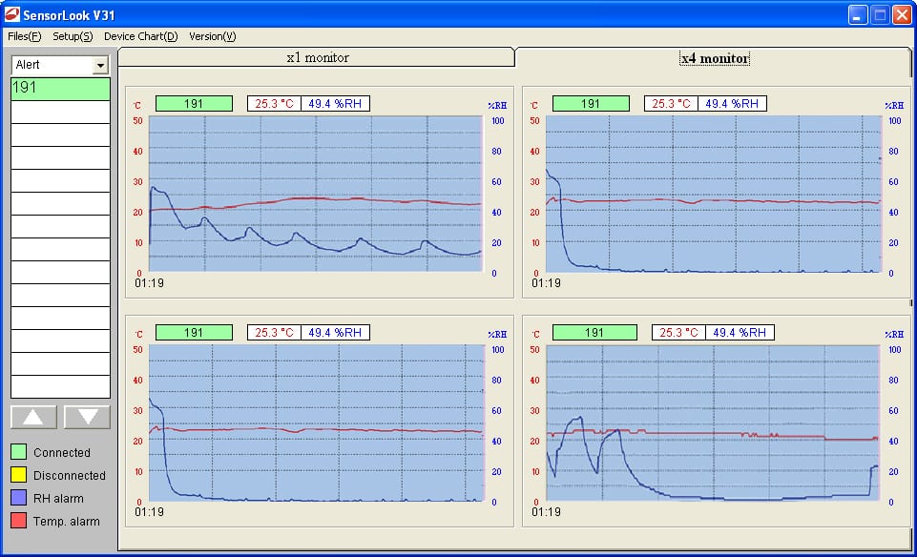Open the Files menu
Screen dimensions: 917x557
coord(25,36)
